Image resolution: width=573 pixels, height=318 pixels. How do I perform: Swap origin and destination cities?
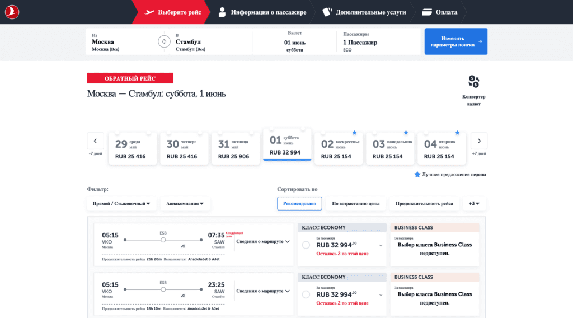[164, 41]
